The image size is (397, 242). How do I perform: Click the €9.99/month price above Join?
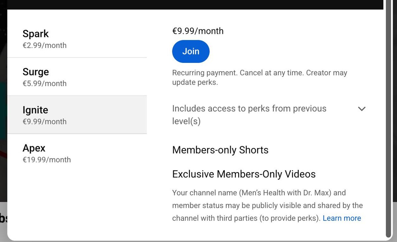click(x=198, y=31)
